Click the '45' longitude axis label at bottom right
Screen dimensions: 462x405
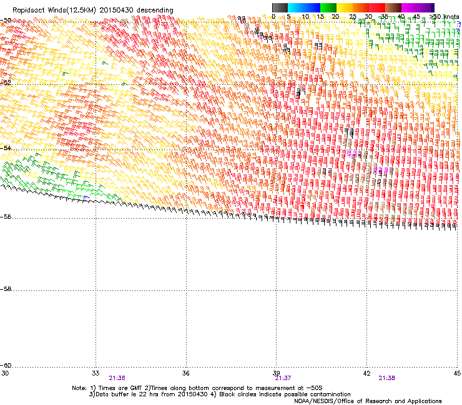(457, 373)
